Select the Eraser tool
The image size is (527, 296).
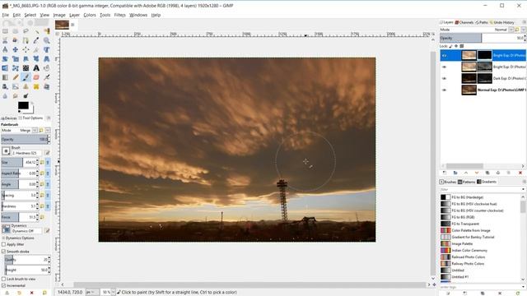(x=36, y=77)
